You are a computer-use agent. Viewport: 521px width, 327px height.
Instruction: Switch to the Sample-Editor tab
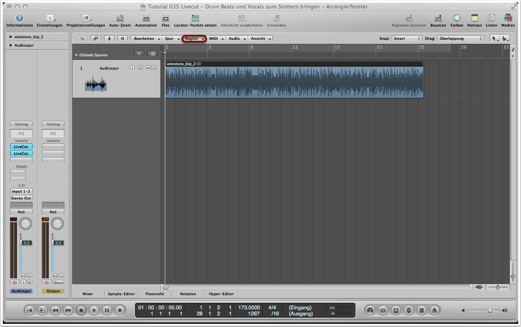[x=121, y=294]
